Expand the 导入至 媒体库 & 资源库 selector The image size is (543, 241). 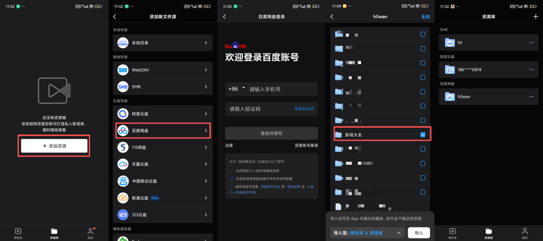click(x=367, y=233)
